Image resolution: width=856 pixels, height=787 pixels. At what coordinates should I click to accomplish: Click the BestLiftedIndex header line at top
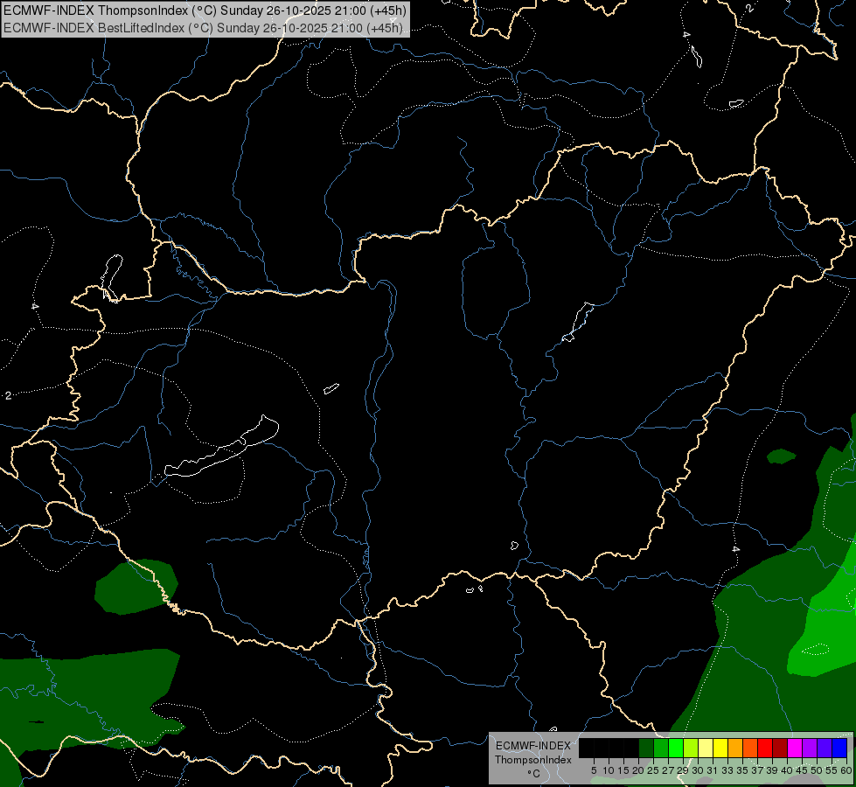click(x=203, y=28)
